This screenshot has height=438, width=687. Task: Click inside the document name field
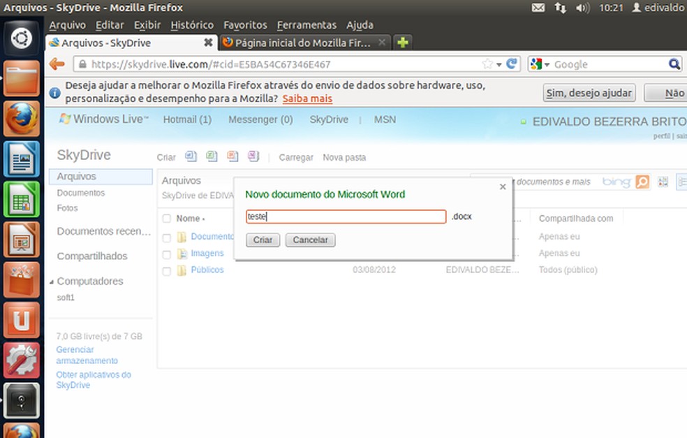346,217
